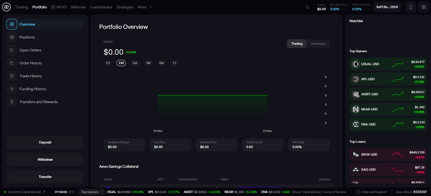The image size is (431, 196).
Task: Click the Composition column header
Action: (x=188, y=179)
